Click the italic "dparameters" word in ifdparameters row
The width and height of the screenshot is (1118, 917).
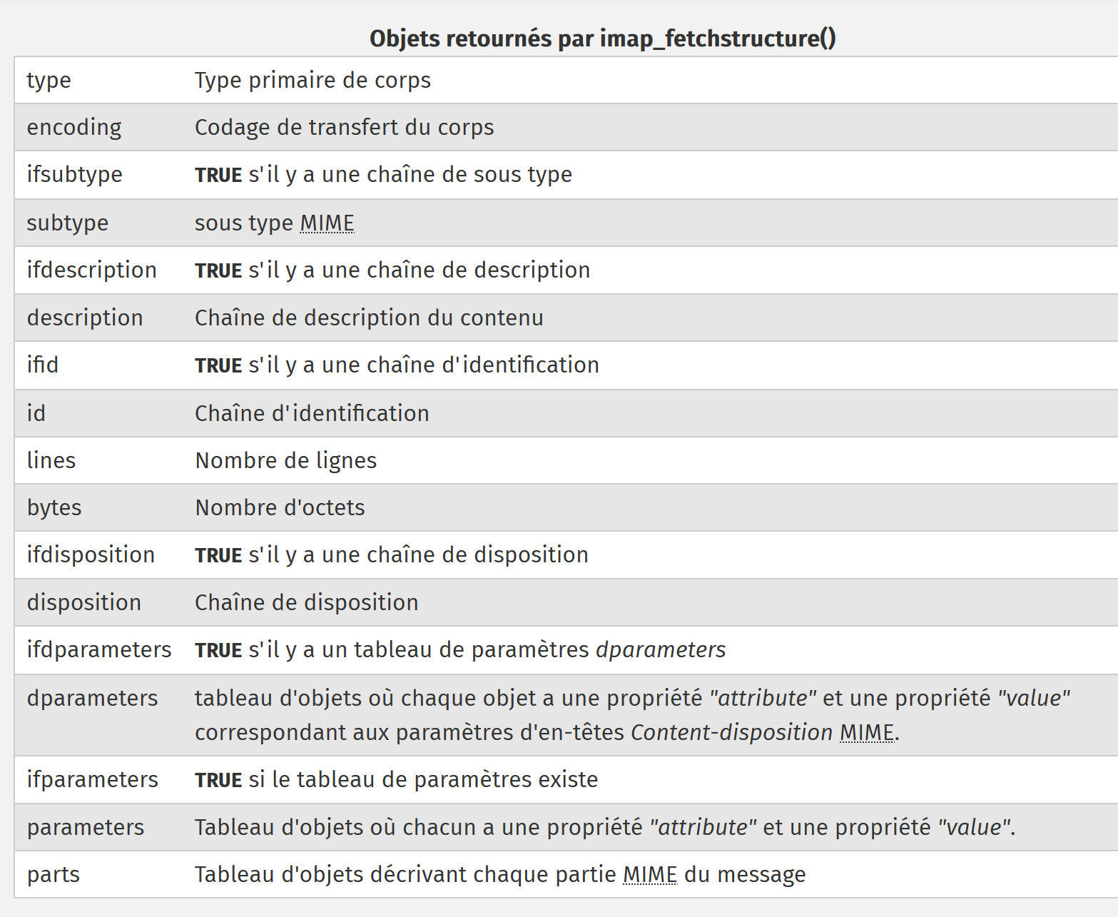tap(660, 650)
